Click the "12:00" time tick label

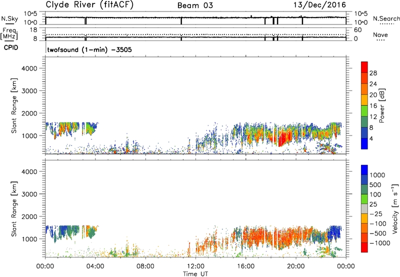(x=195, y=266)
